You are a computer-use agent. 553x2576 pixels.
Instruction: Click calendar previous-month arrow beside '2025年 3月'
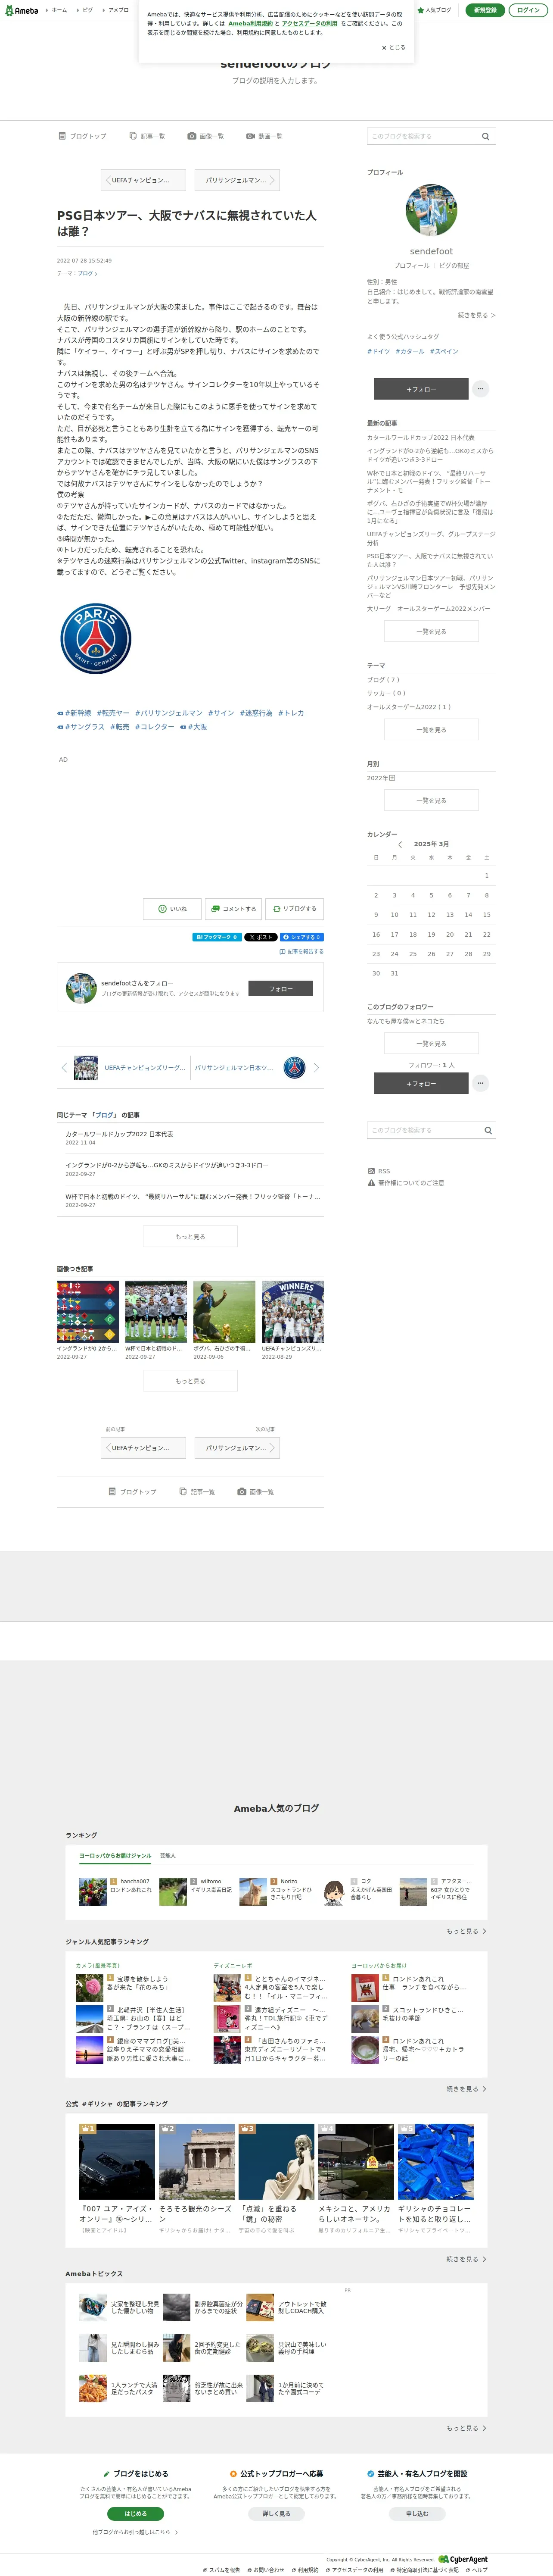400,844
